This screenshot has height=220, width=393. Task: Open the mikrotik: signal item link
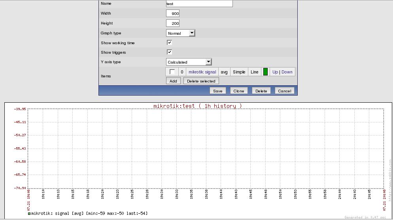click(202, 72)
